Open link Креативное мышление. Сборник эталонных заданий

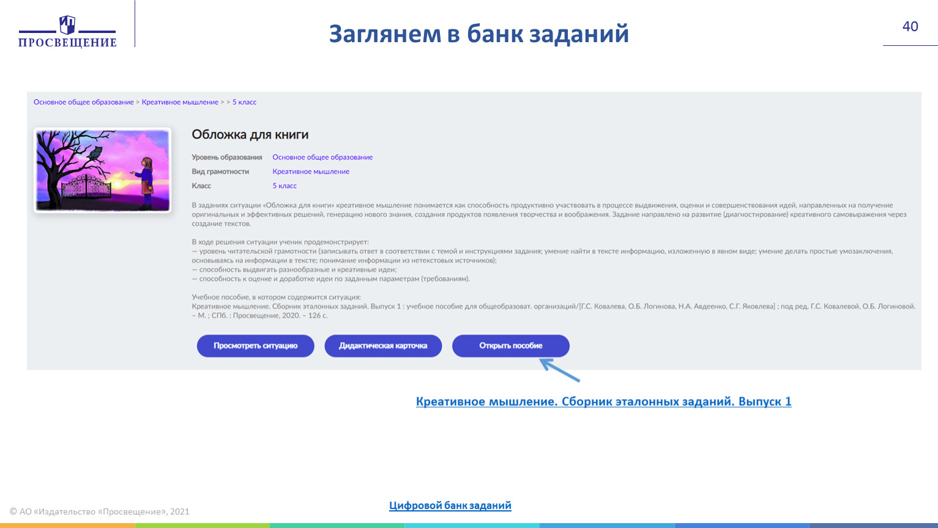603,402
